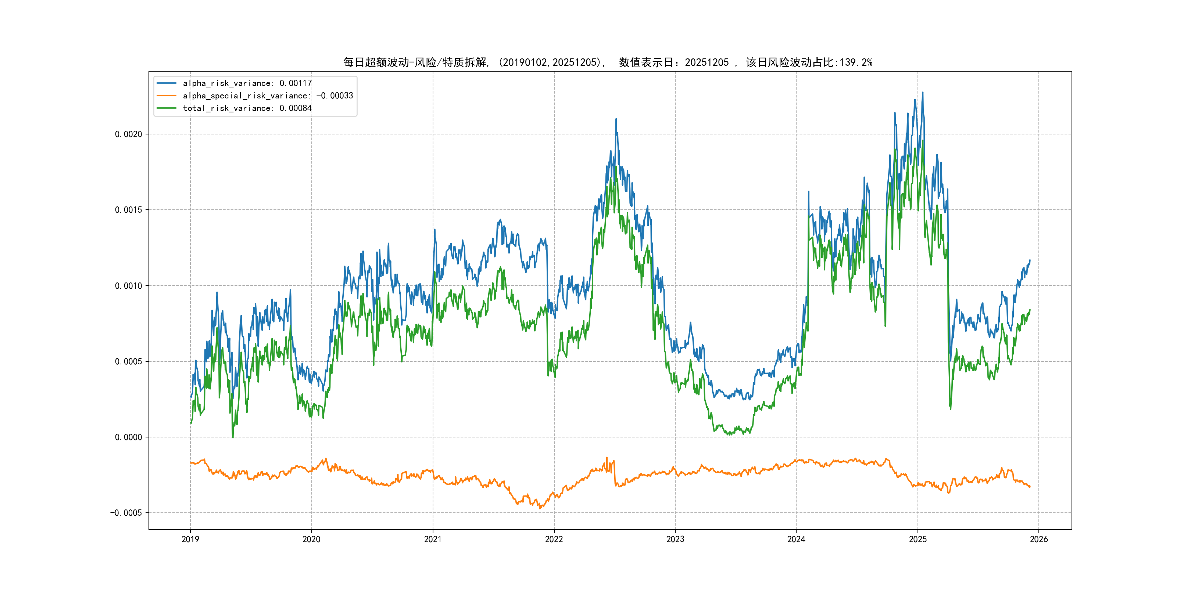Click the -0.0005 y-axis tick label
The height and width of the screenshot is (595, 1191).
[126, 513]
